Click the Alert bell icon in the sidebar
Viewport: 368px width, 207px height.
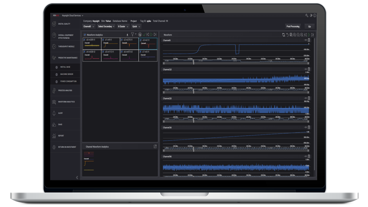(x=54, y=113)
